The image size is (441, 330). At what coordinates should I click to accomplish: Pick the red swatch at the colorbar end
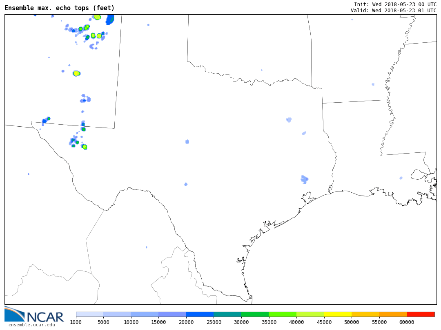click(421, 314)
